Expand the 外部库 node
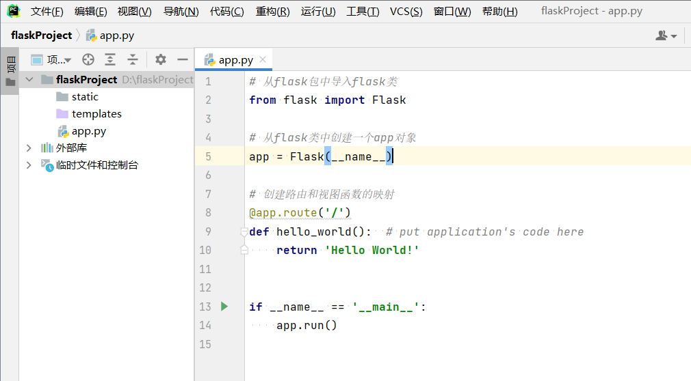691x381 pixels. (29, 147)
